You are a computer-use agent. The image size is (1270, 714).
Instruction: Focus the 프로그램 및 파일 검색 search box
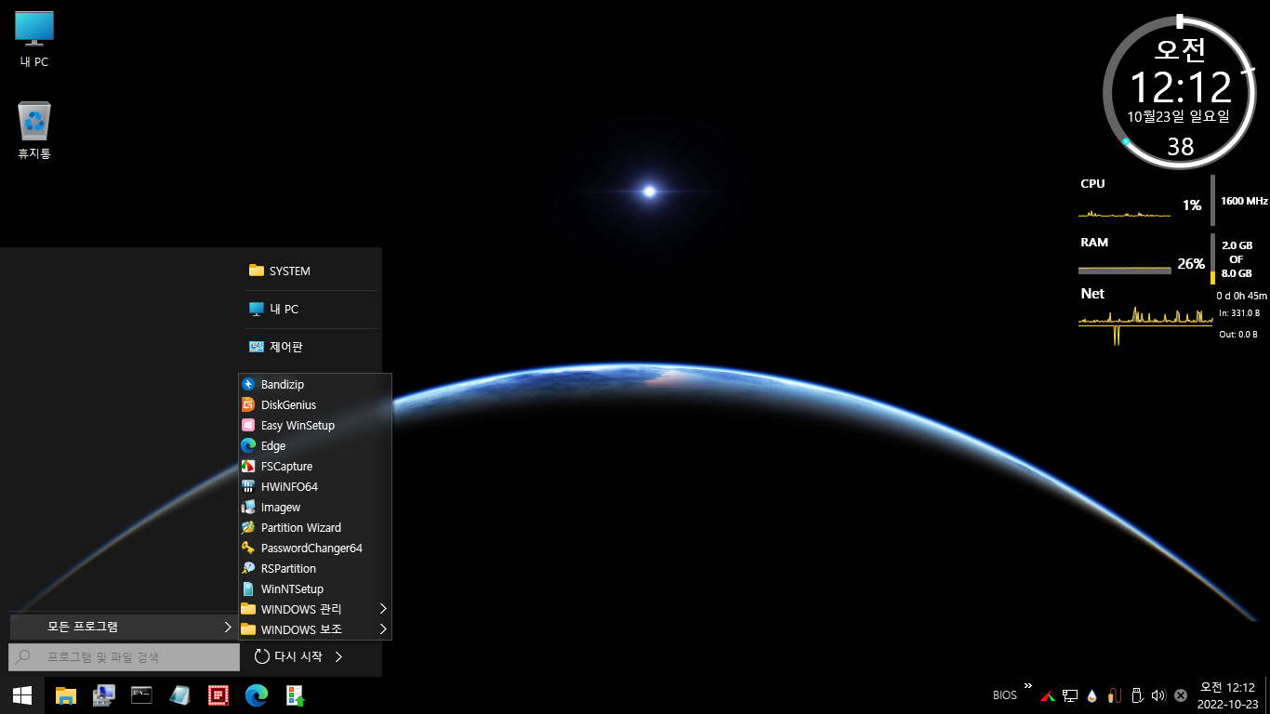coord(124,656)
